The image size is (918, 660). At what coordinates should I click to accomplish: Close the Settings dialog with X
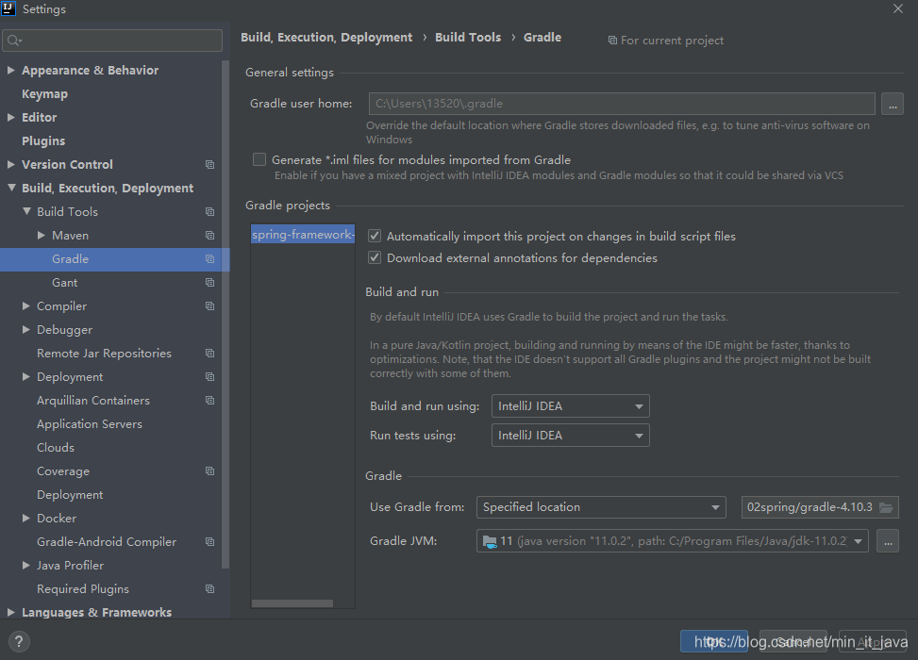pyautogui.click(x=897, y=8)
